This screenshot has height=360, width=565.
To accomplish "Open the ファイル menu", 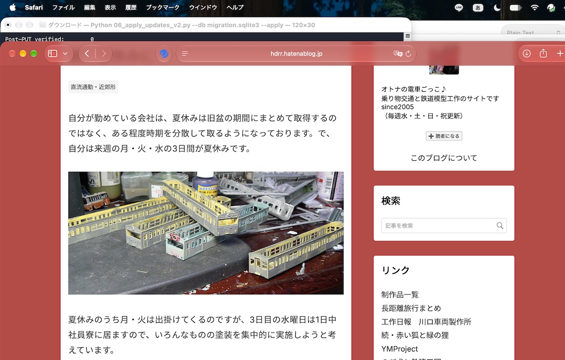I will (x=64, y=8).
